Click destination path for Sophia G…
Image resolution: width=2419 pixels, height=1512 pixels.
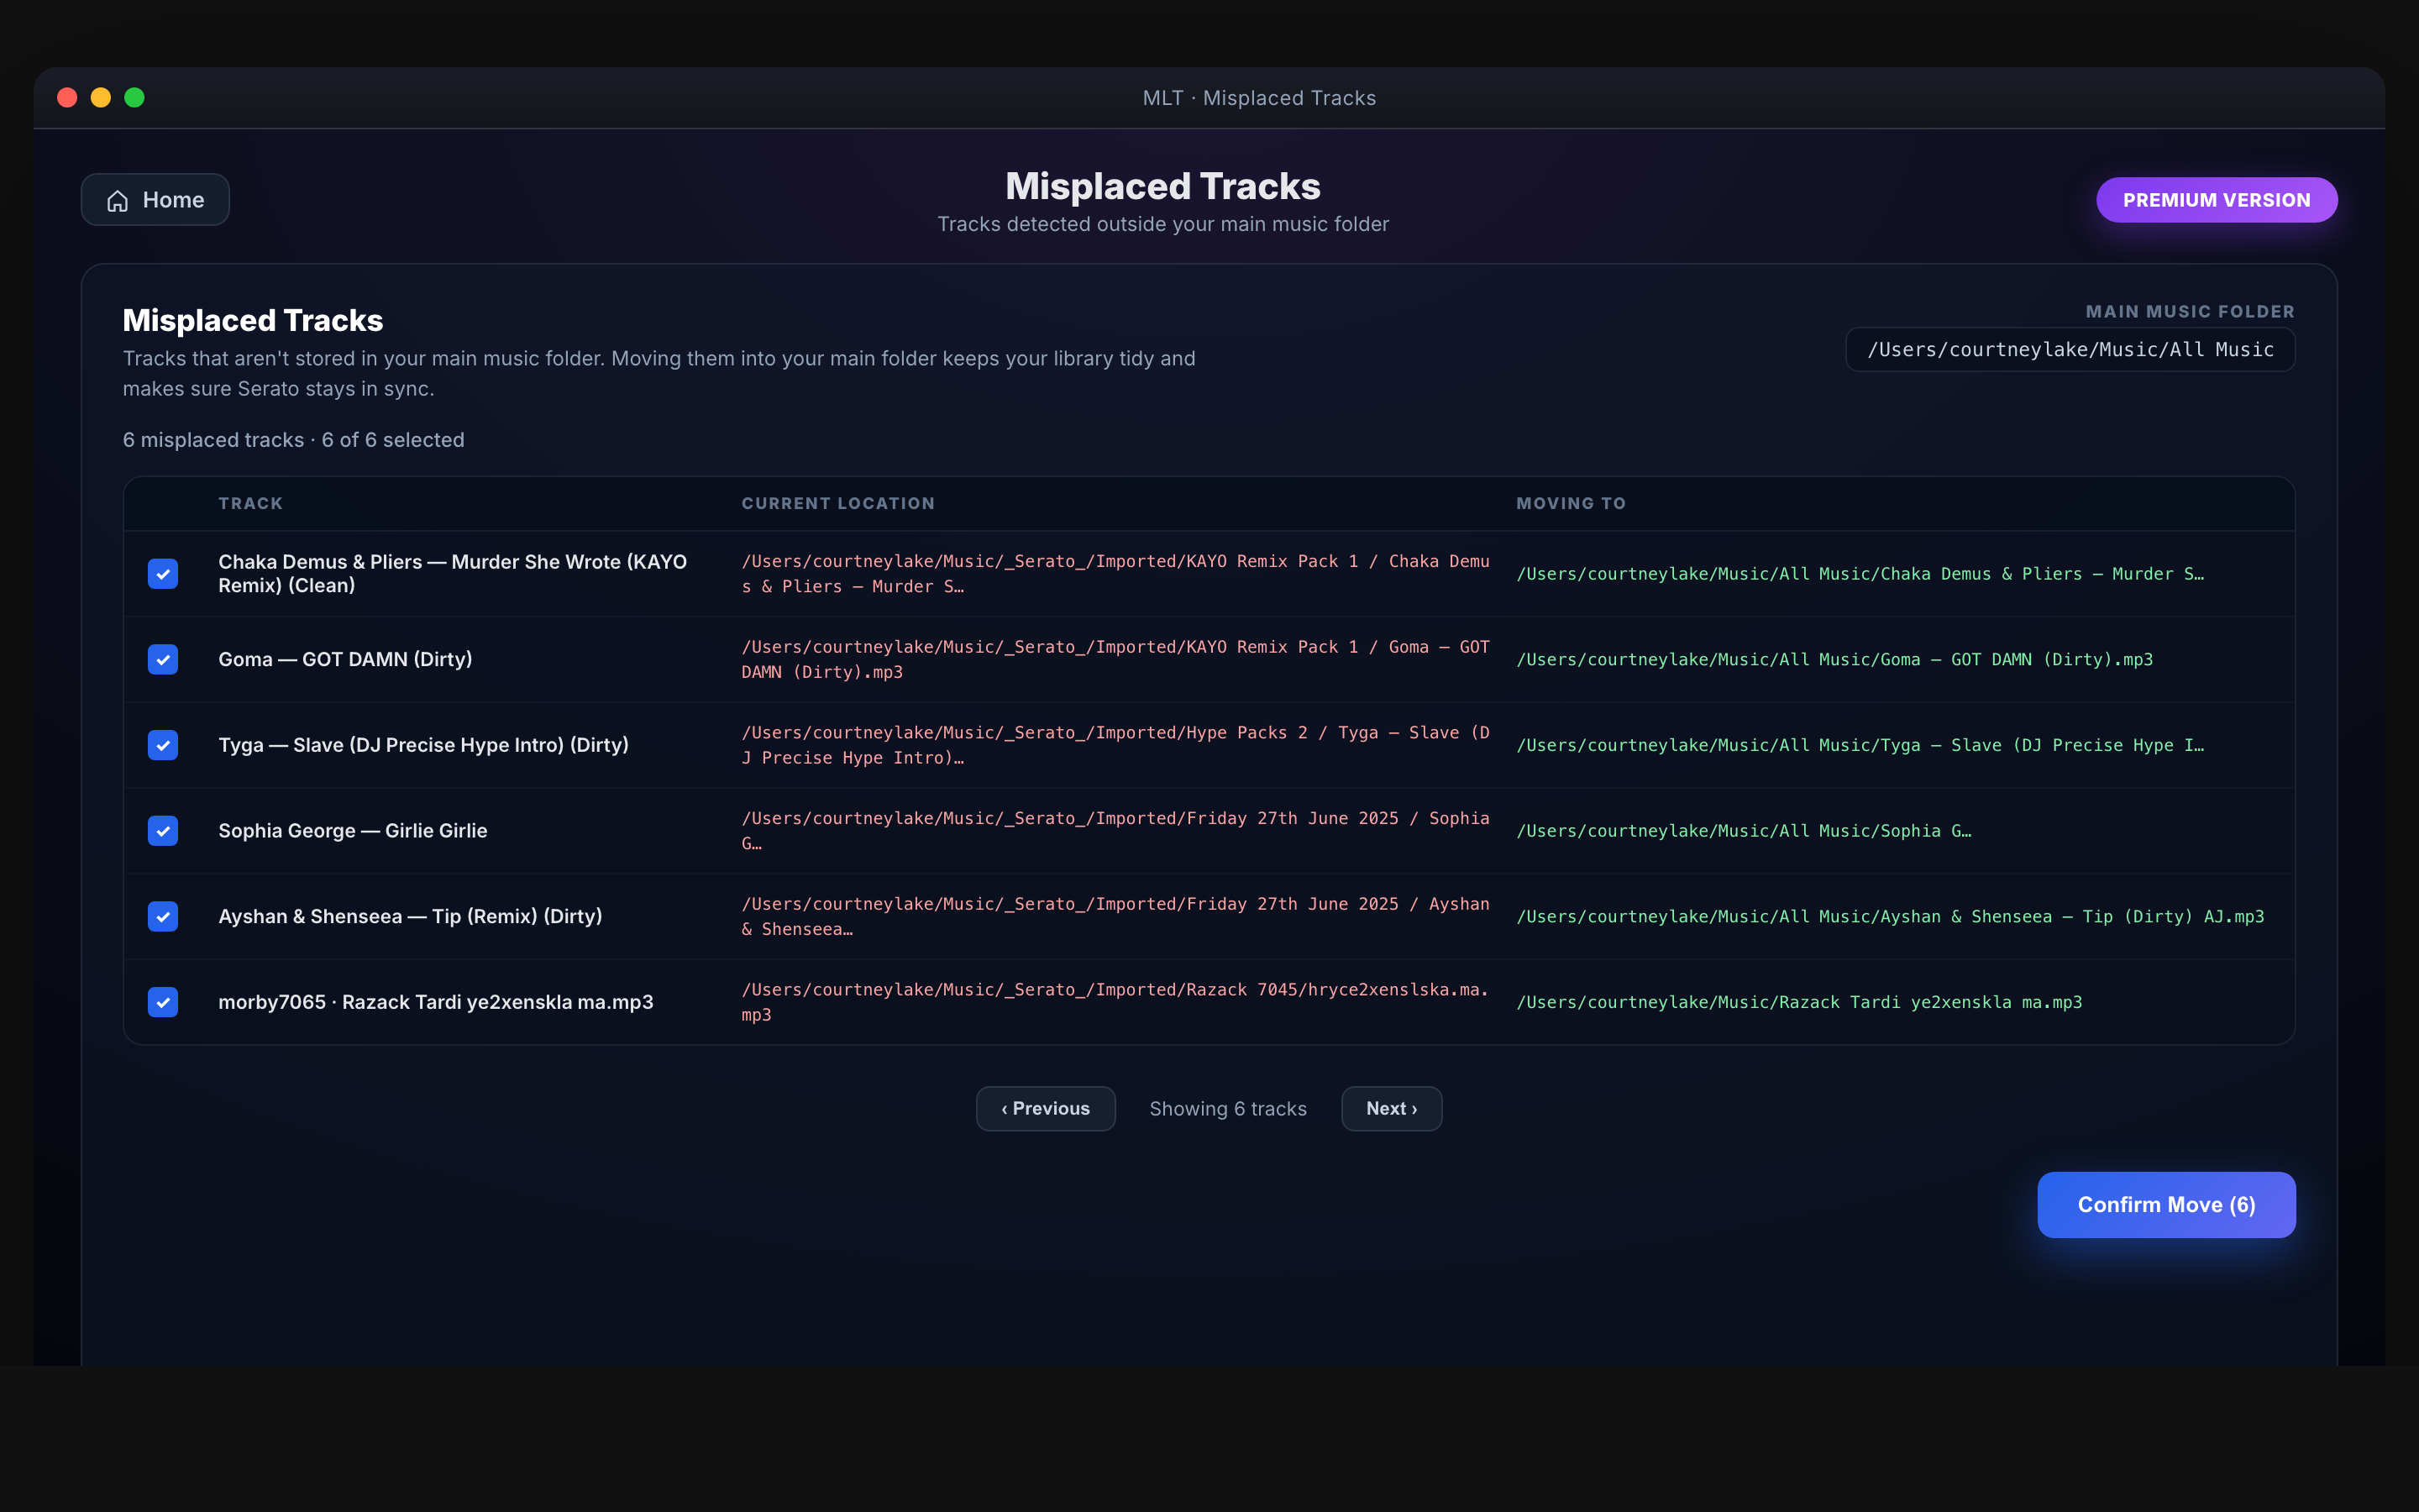[1744, 831]
